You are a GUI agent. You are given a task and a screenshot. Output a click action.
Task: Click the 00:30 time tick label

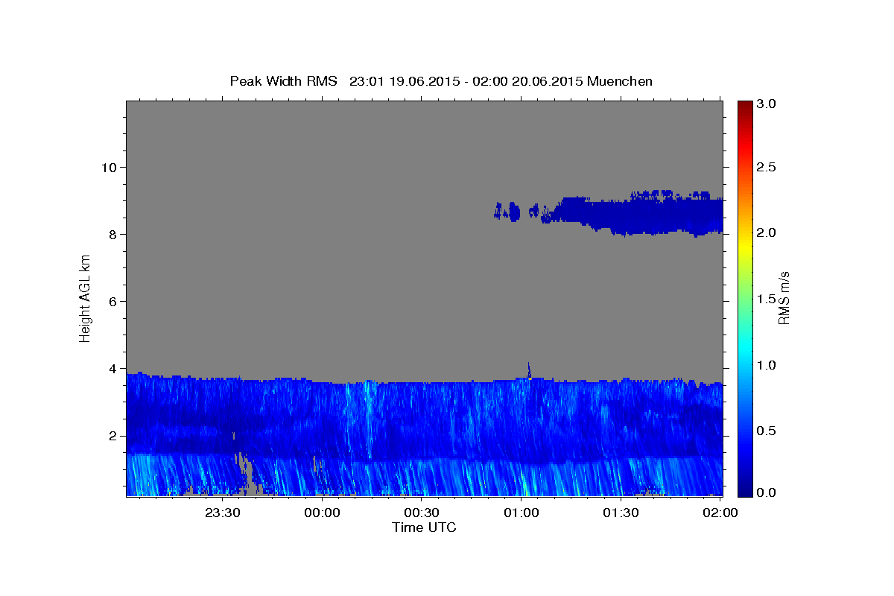[x=422, y=513]
